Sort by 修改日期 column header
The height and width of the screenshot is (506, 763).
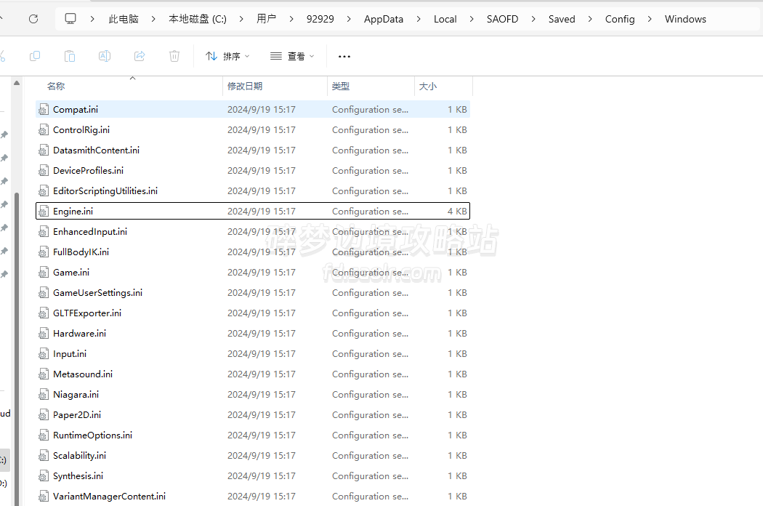point(245,86)
